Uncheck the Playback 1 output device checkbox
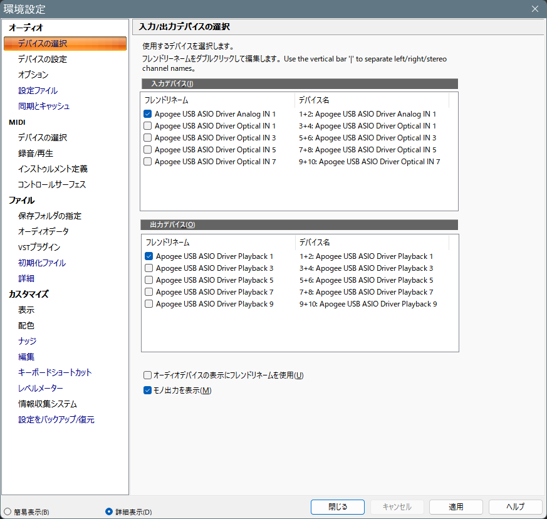Image resolution: width=547 pixels, height=519 pixels. click(x=148, y=256)
